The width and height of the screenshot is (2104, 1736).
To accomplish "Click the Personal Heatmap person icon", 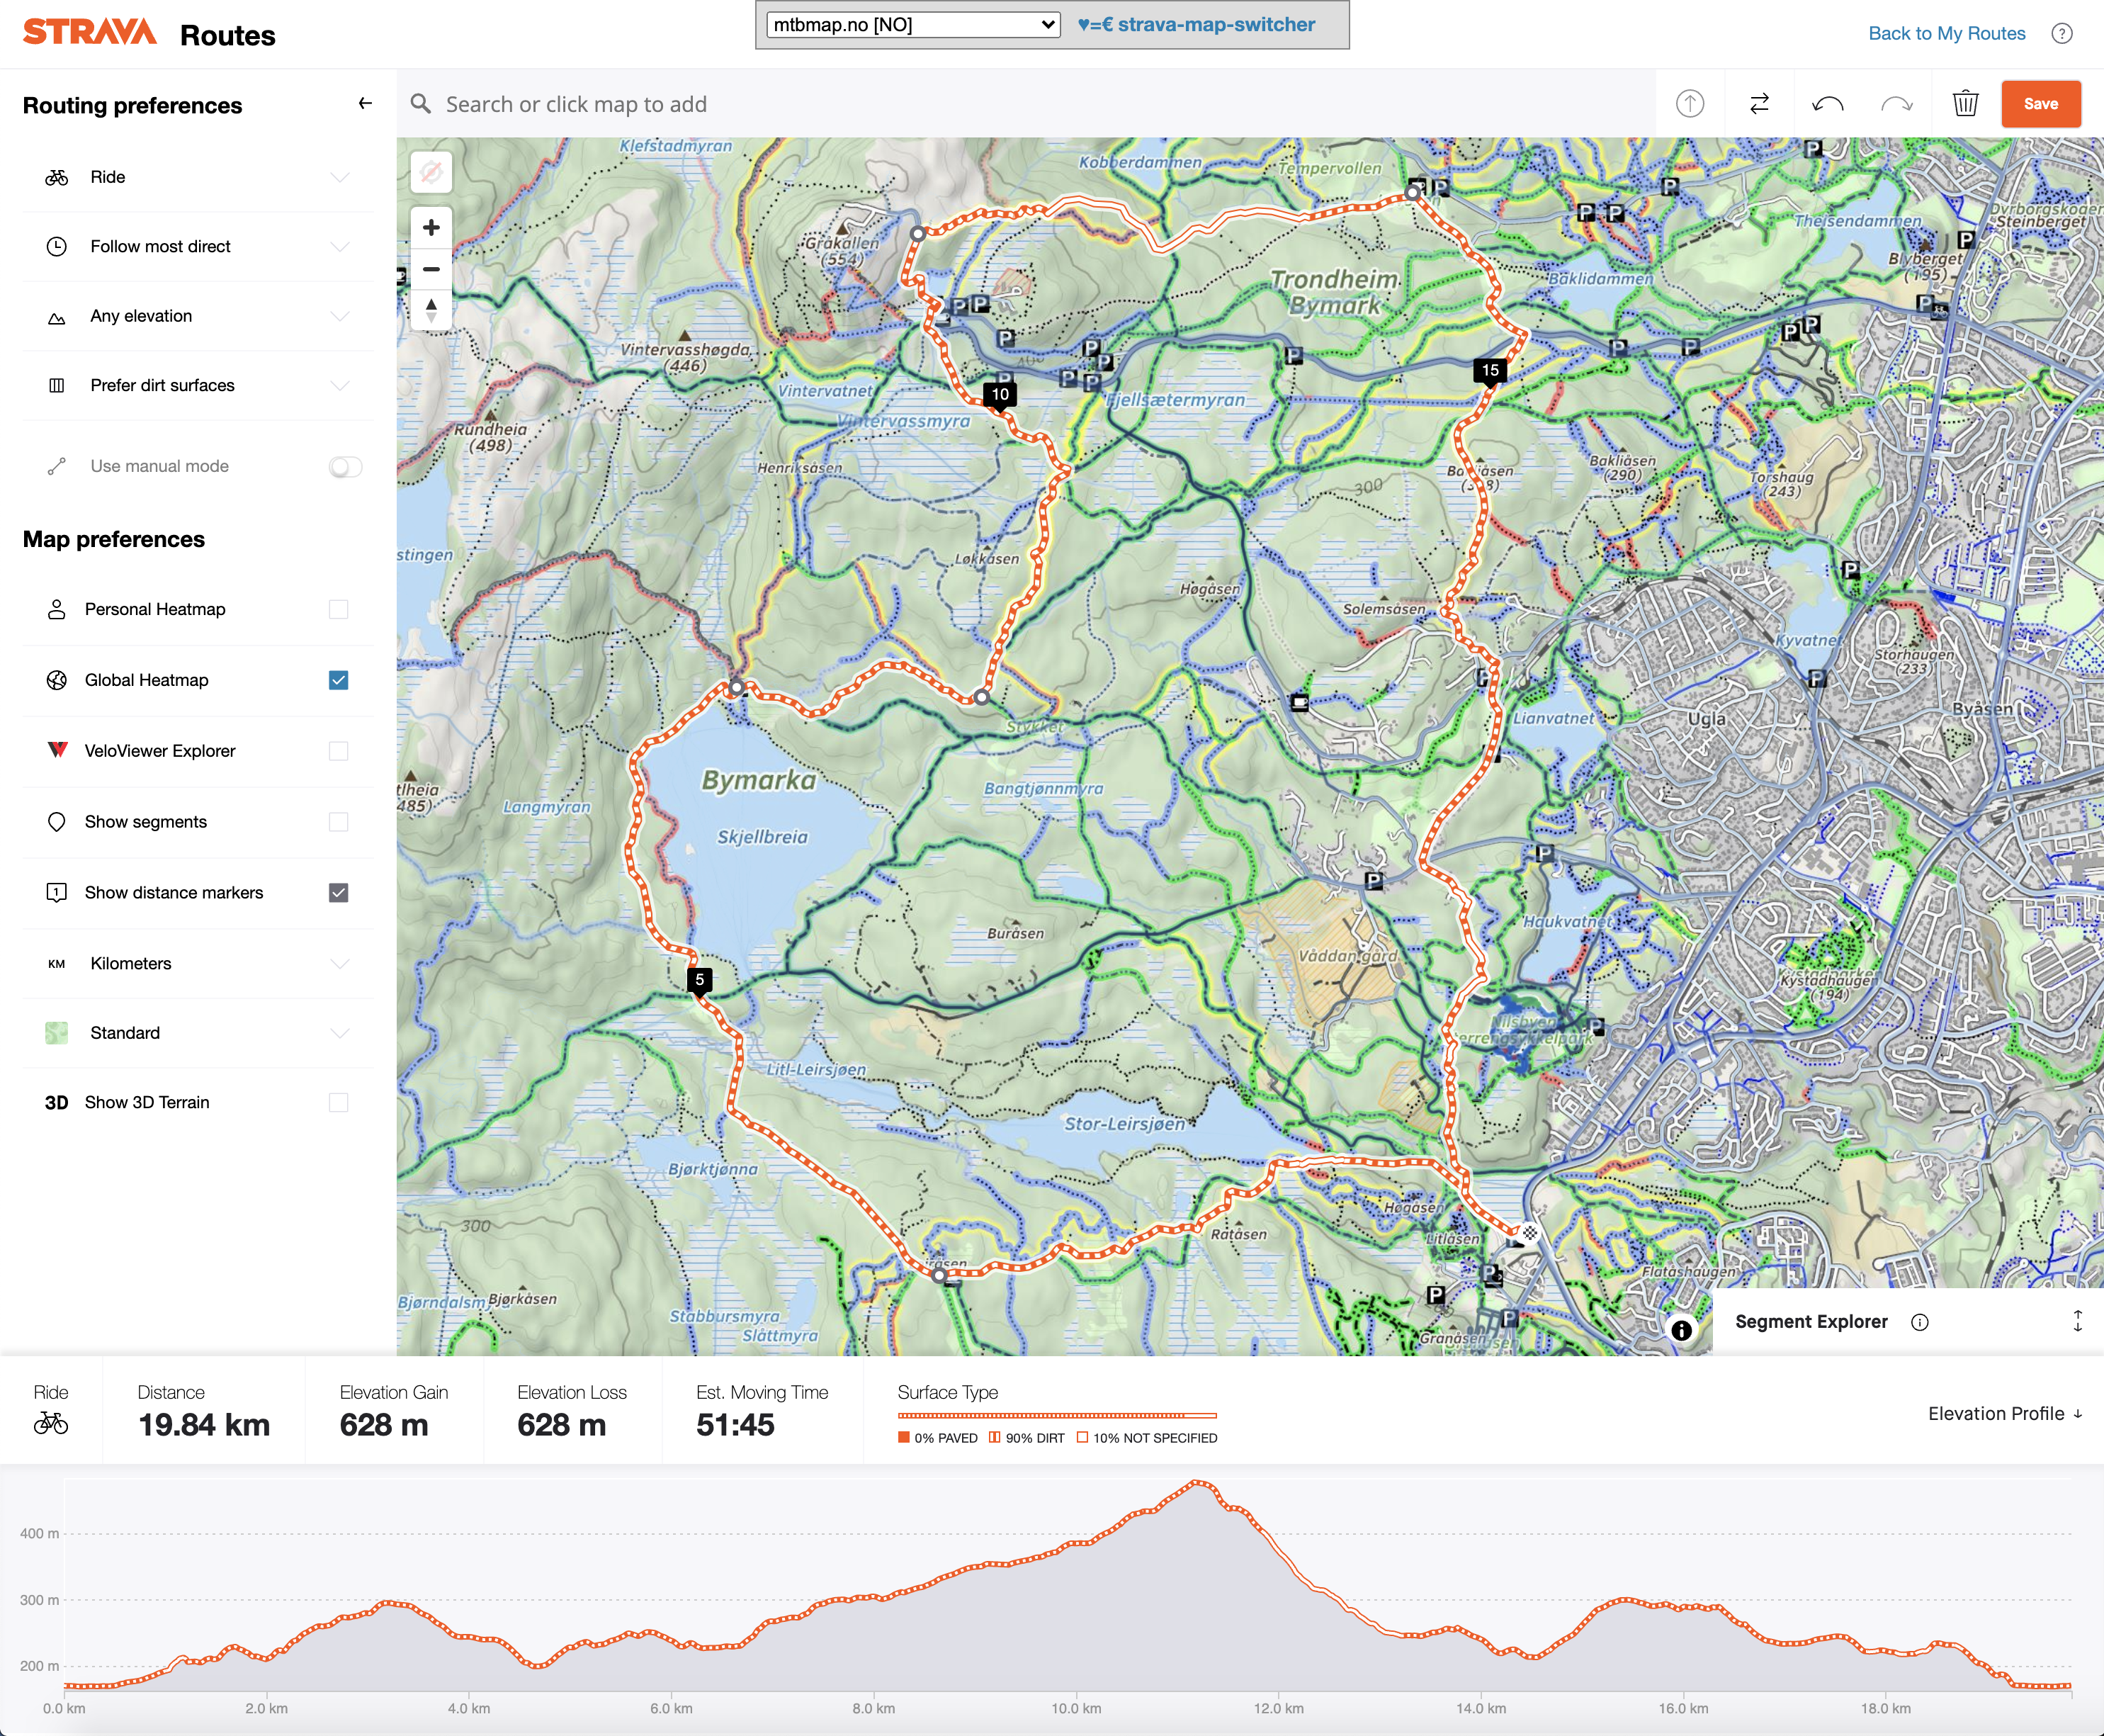I will (x=57, y=609).
